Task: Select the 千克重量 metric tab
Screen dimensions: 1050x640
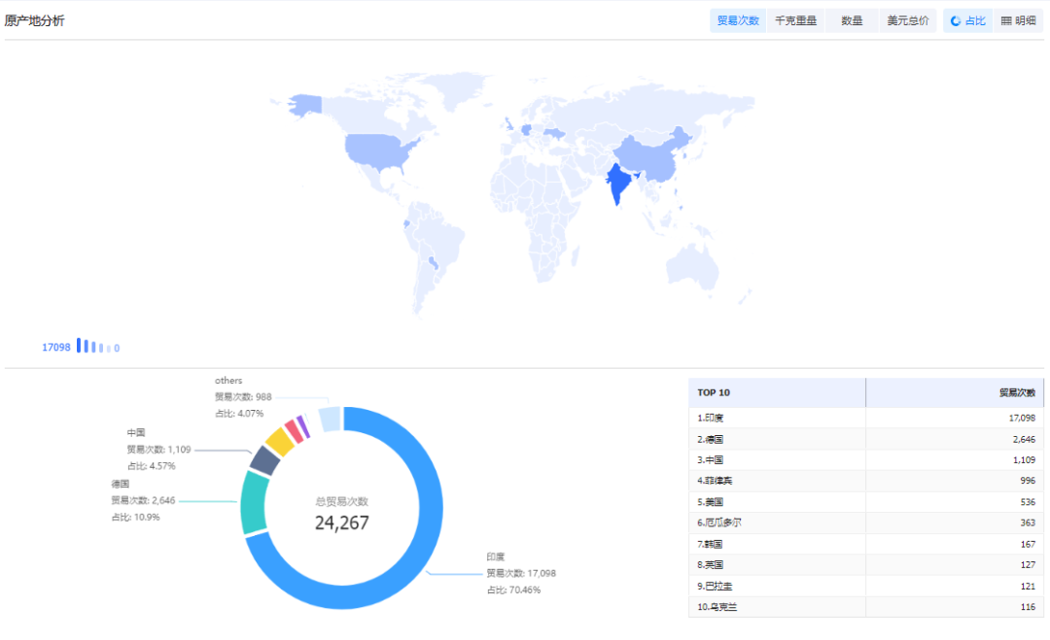Action: (794, 20)
